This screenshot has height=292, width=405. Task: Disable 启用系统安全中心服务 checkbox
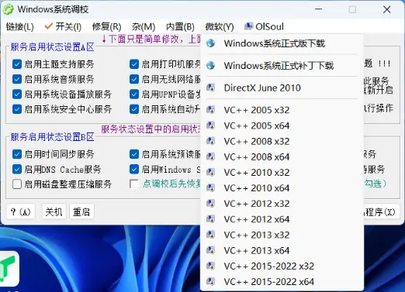(17, 109)
